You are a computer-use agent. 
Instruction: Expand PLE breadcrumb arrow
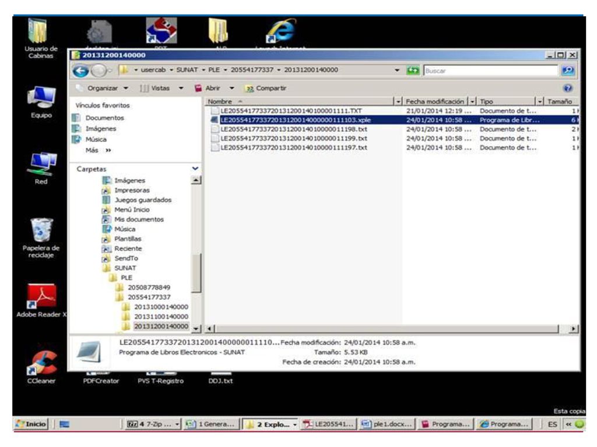[x=226, y=70]
